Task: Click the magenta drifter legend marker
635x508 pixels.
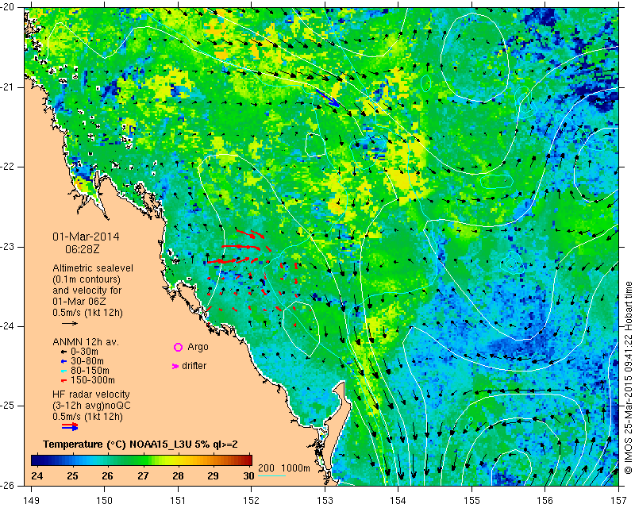Action: coord(175,366)
